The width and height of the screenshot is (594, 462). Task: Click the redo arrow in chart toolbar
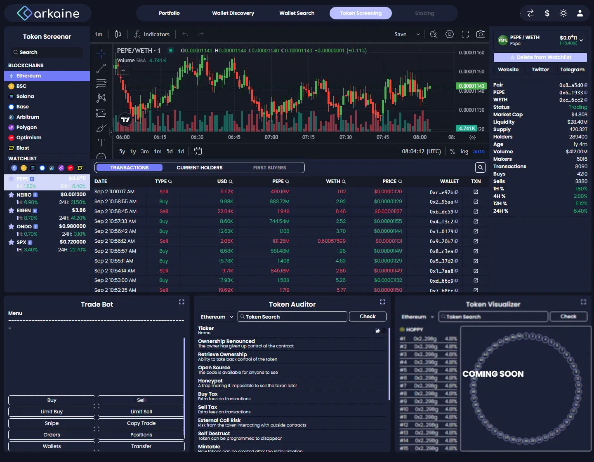(x=200, y=34)
